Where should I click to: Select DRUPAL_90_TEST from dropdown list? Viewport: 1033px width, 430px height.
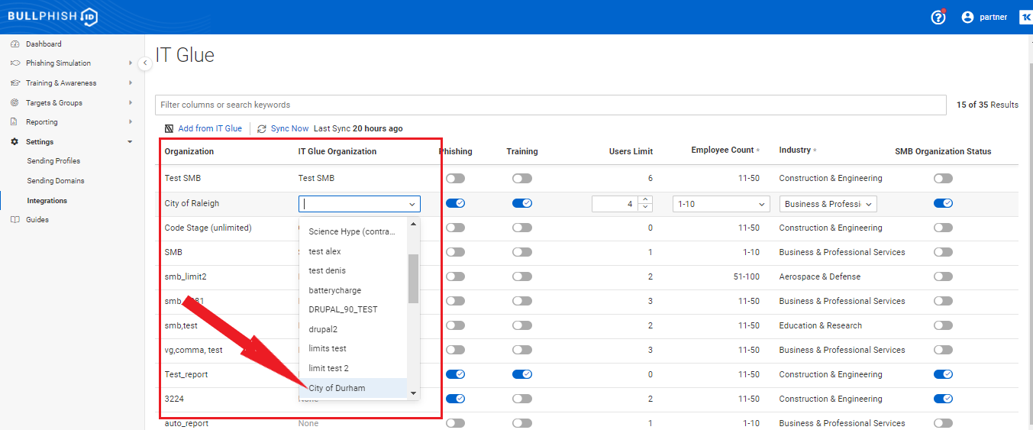click(x=353, y=310)
